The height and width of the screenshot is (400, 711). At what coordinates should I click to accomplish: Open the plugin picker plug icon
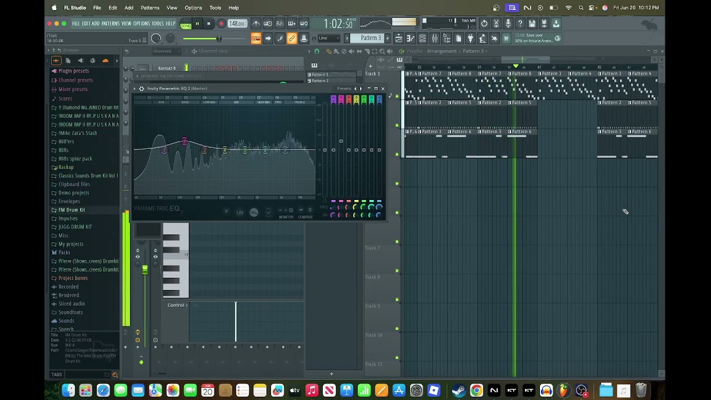(470, 38)
